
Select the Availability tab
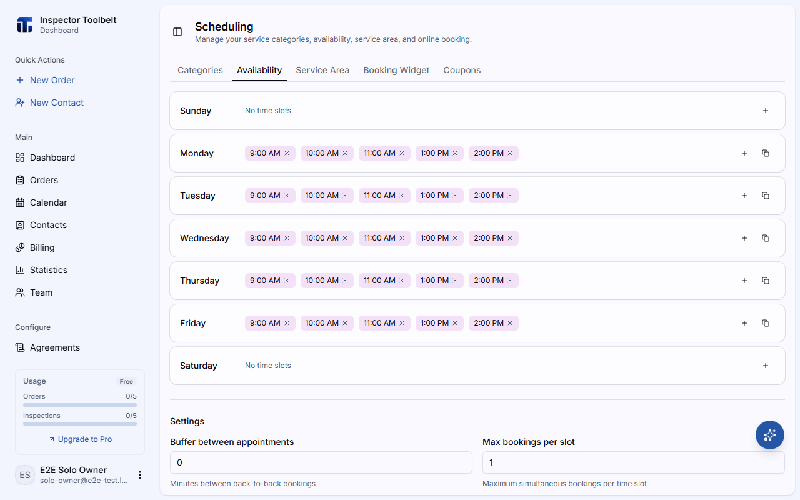tap(259, 70)
